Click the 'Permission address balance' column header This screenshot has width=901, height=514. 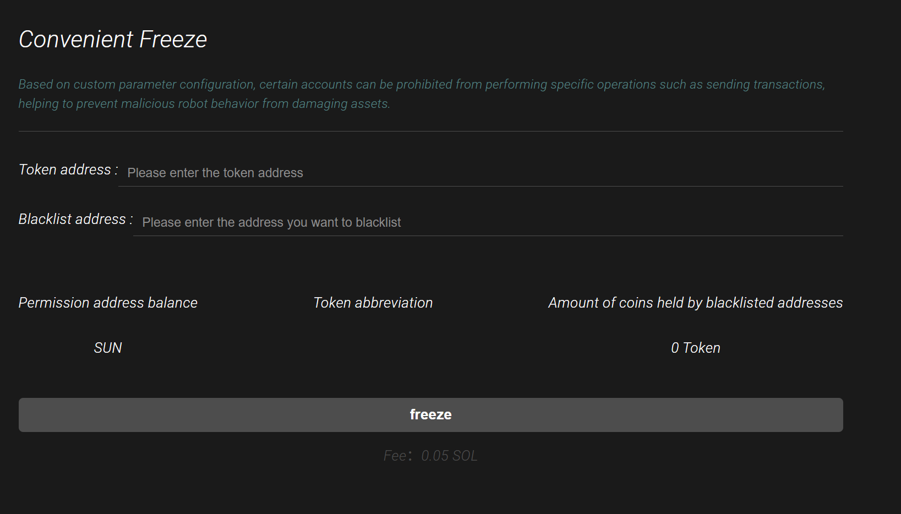coord(108,302)
